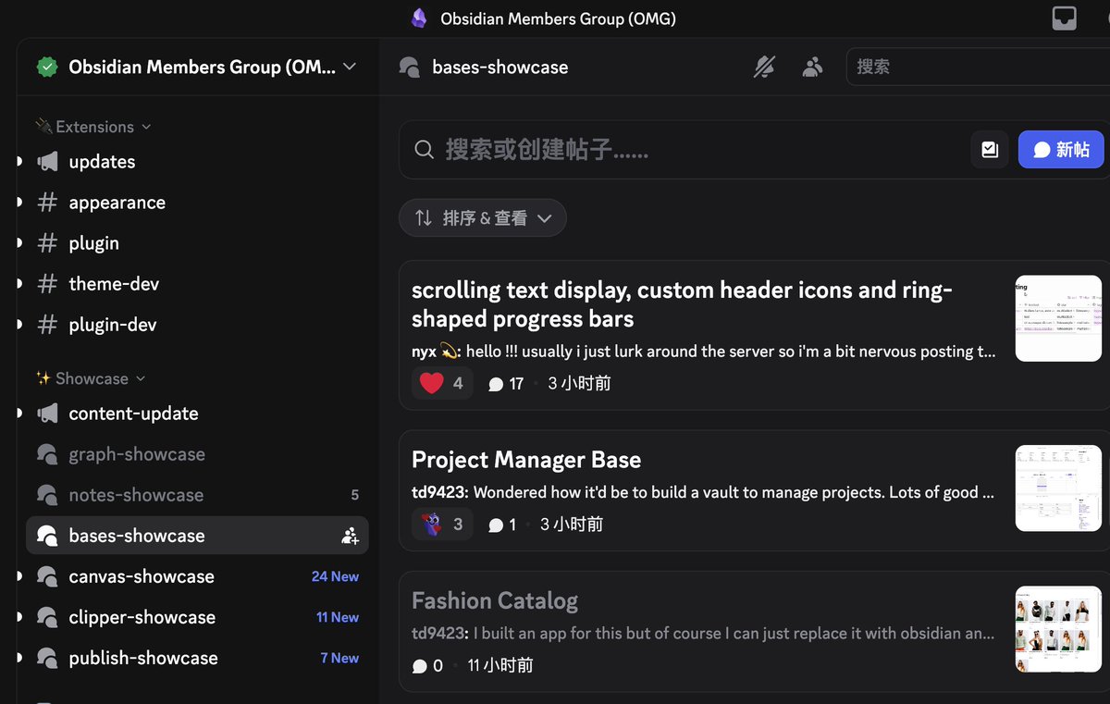This screenshot has width=1110, height=704.
Task: Collapse the Extensions category
Action: pos(93,127)
